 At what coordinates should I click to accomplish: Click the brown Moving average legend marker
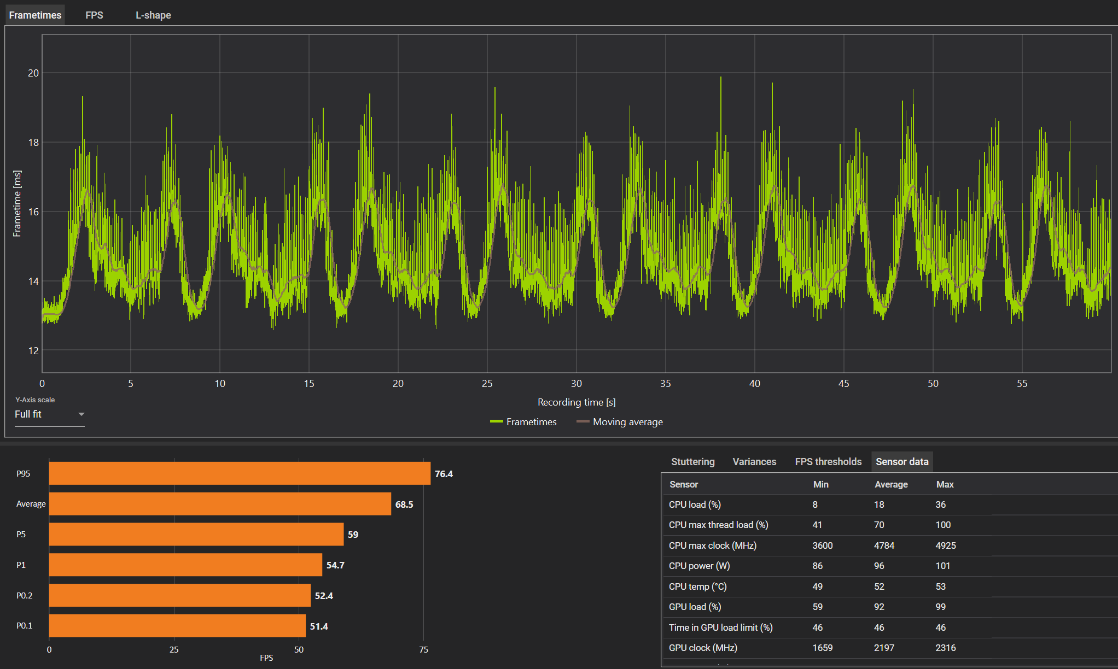click(583, 422)
